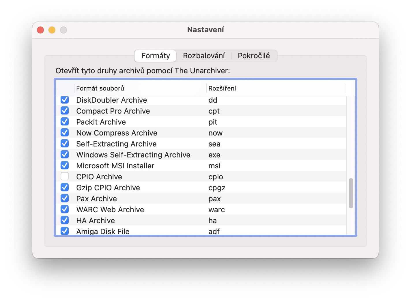411x301 pixels.
Task: Select the Formáty tab
Action: pyautogui.click(x=156, y=56)
